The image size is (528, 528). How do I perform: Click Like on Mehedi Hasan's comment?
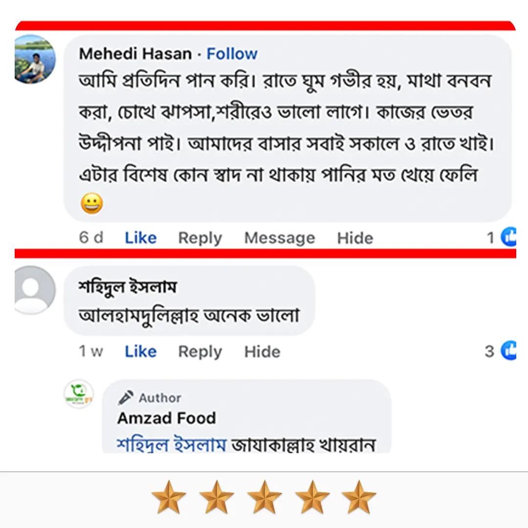[x=140, y=238]
